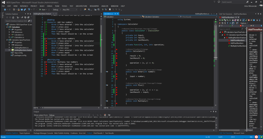Click the red notification badge in status bar
Screen dimensions: 263x139
(x=256, y=137)
